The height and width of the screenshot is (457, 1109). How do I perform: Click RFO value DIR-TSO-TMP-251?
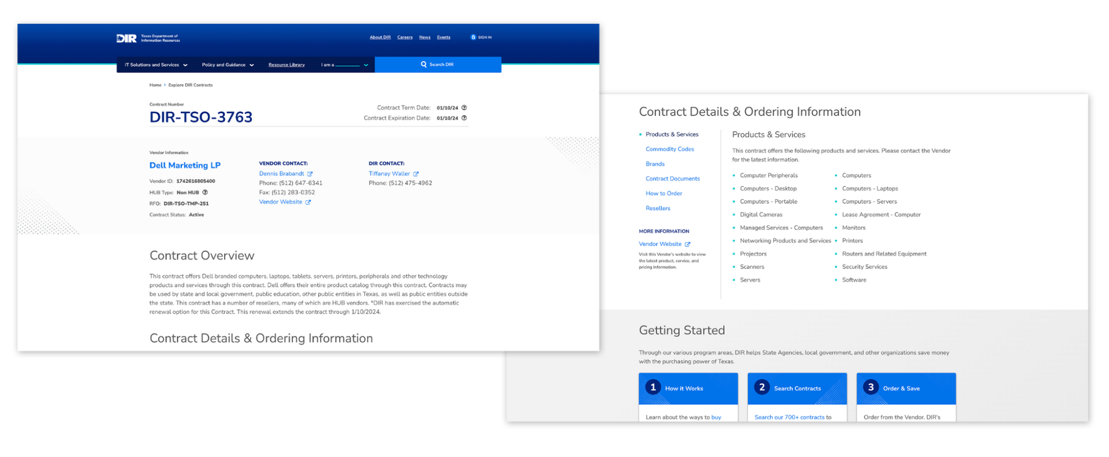coord(186,204)
